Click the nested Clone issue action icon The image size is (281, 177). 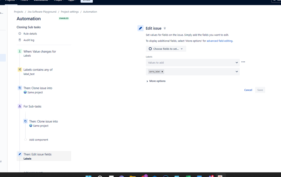point(25,121)
